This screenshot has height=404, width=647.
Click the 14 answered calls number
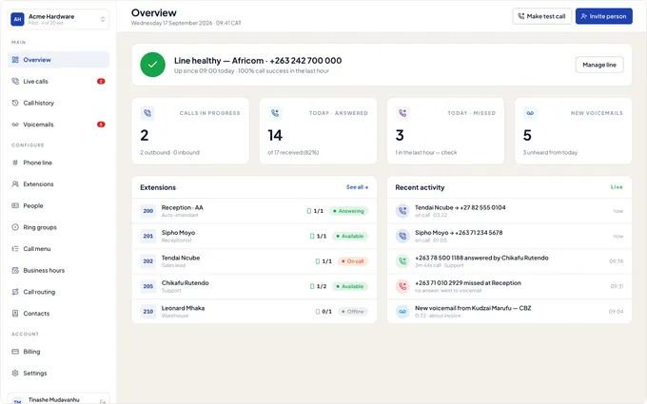coord(275,135)
